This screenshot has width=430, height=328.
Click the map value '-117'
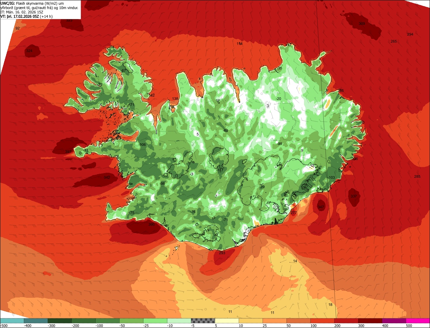tap(220, 170)
